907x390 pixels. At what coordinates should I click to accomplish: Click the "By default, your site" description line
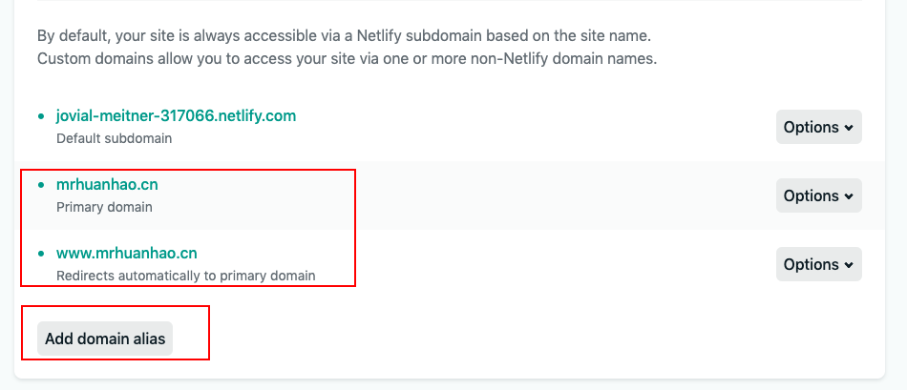pyautogui.click(x=344, y=36)
